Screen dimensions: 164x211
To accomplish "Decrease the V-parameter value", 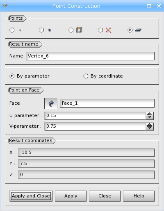I will pyautogui.click(x=150, y=128).
